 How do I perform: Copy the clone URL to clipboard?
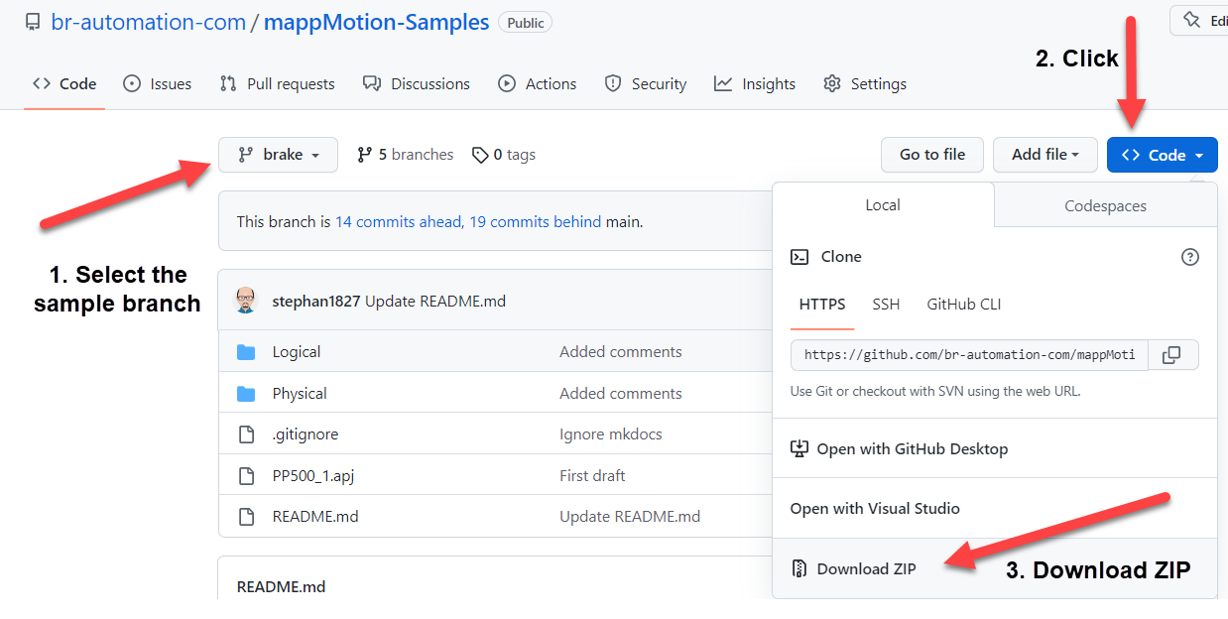[1173, 355]
